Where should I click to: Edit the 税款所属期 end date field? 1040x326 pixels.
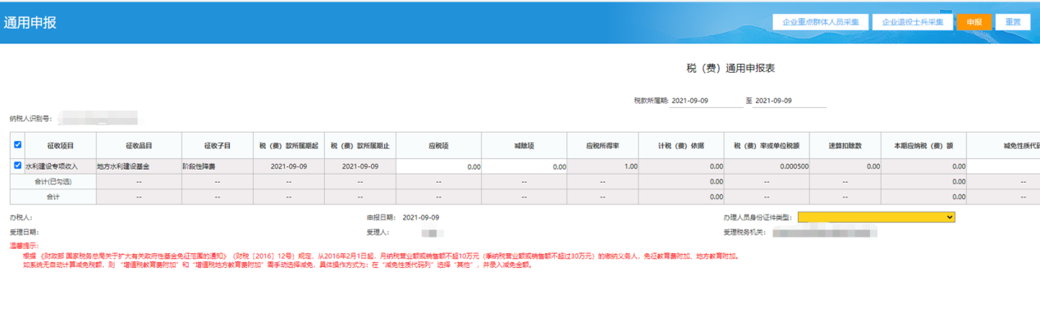coord(790,101)
